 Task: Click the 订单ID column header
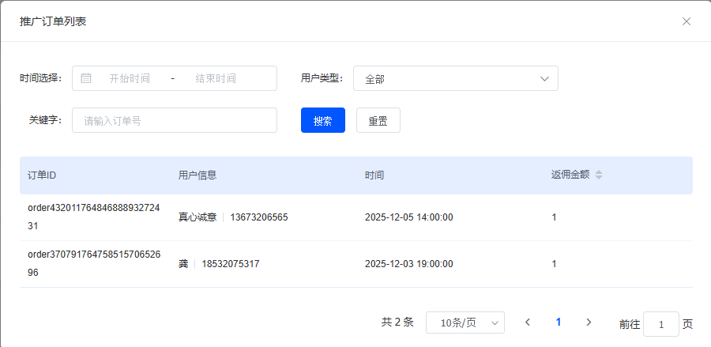(x=42, y=175)
